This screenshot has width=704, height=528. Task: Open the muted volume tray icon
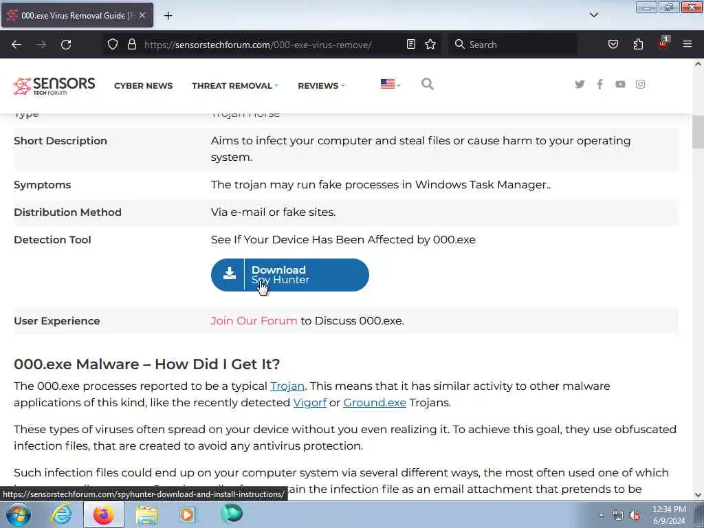pos(635,516)
